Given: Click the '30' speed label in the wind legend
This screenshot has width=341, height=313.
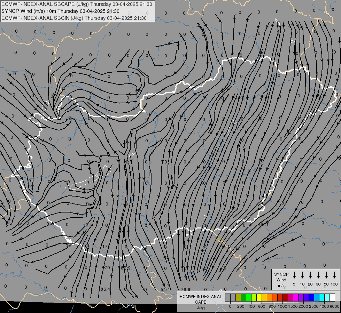Looking at the screenshot, I should click(318, 284).
